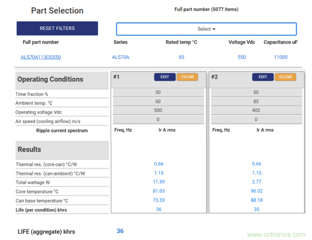Select air speed field in condition #1

(x=158, y=120)
